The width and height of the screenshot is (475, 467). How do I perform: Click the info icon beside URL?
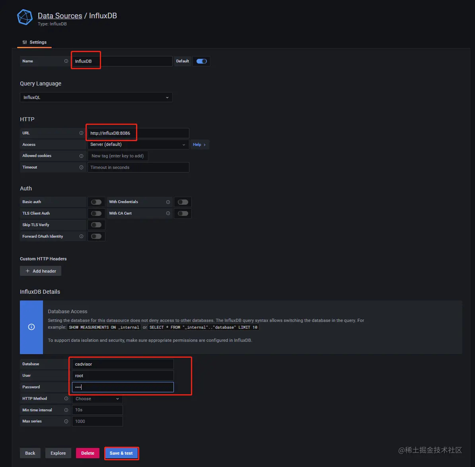81,133
